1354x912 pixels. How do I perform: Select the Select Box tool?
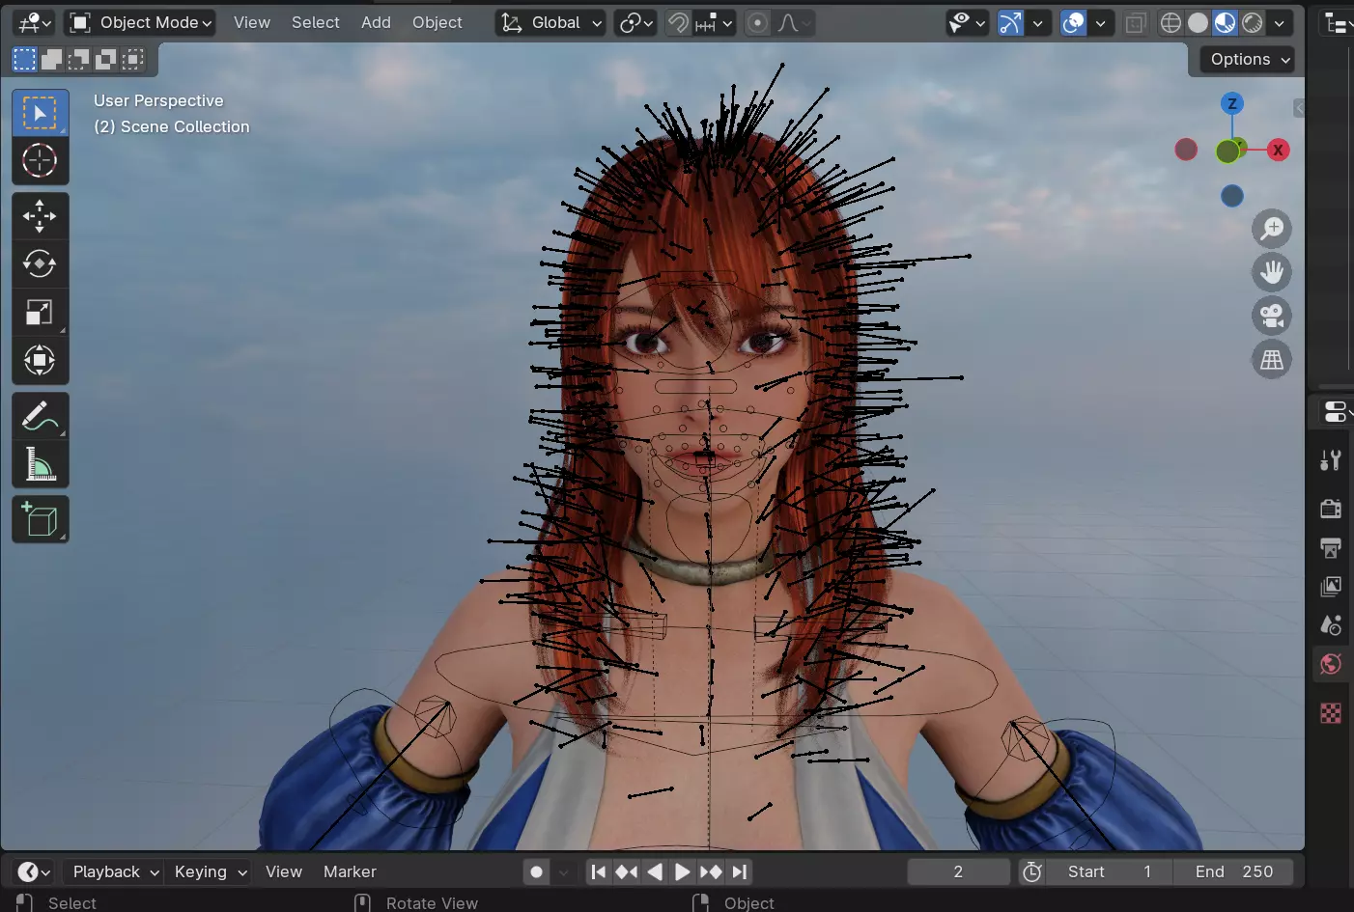(40, 113)
